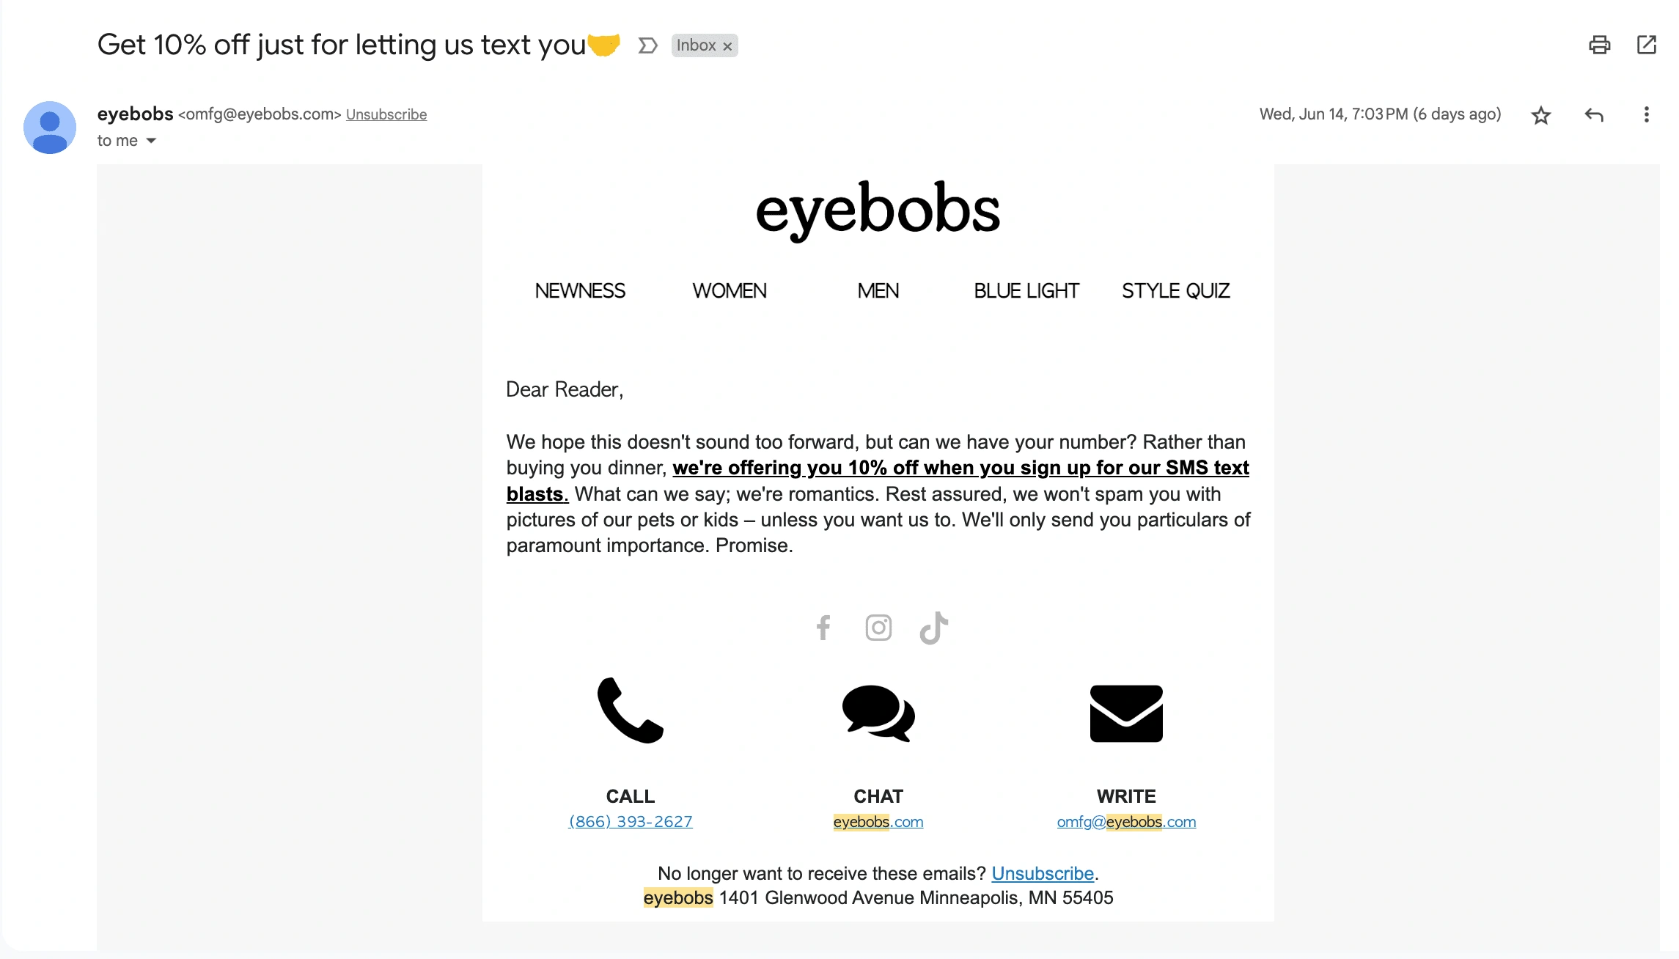This screenshot has width=1679, height=959.
Task: Print this email using the printer icon
Action: [1599, 45]
